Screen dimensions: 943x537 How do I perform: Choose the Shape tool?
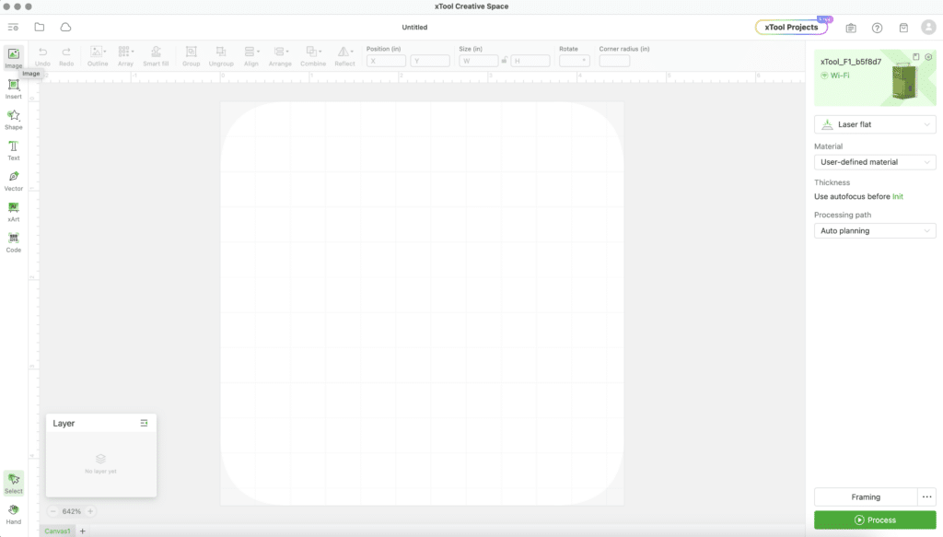13,119
